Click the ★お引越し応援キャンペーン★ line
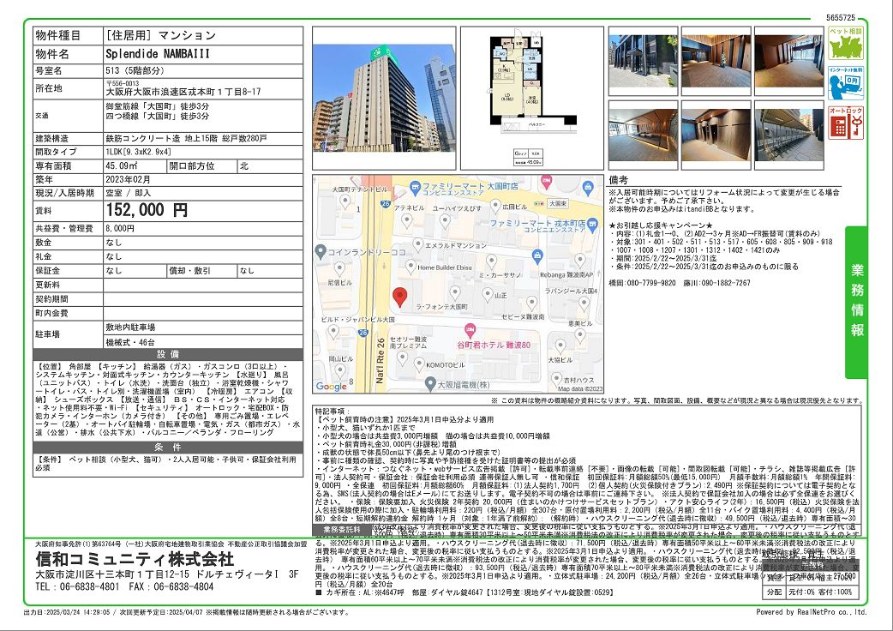 coord(661,225)
